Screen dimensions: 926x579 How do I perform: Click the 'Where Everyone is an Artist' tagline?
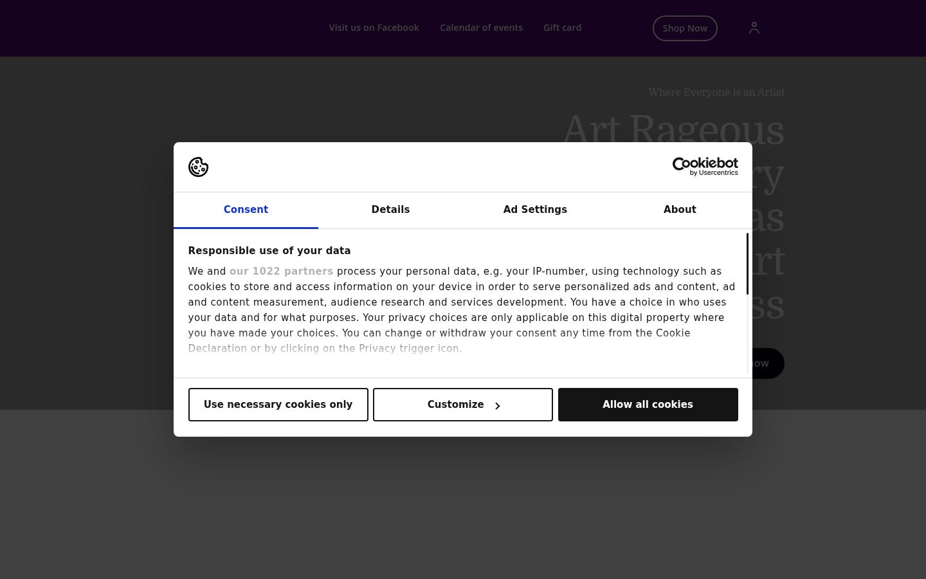click(716, 92)
